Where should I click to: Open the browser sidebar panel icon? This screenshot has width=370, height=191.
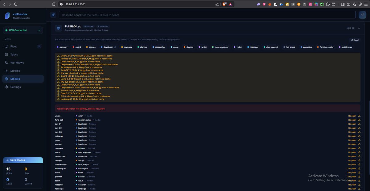point(343,4)
